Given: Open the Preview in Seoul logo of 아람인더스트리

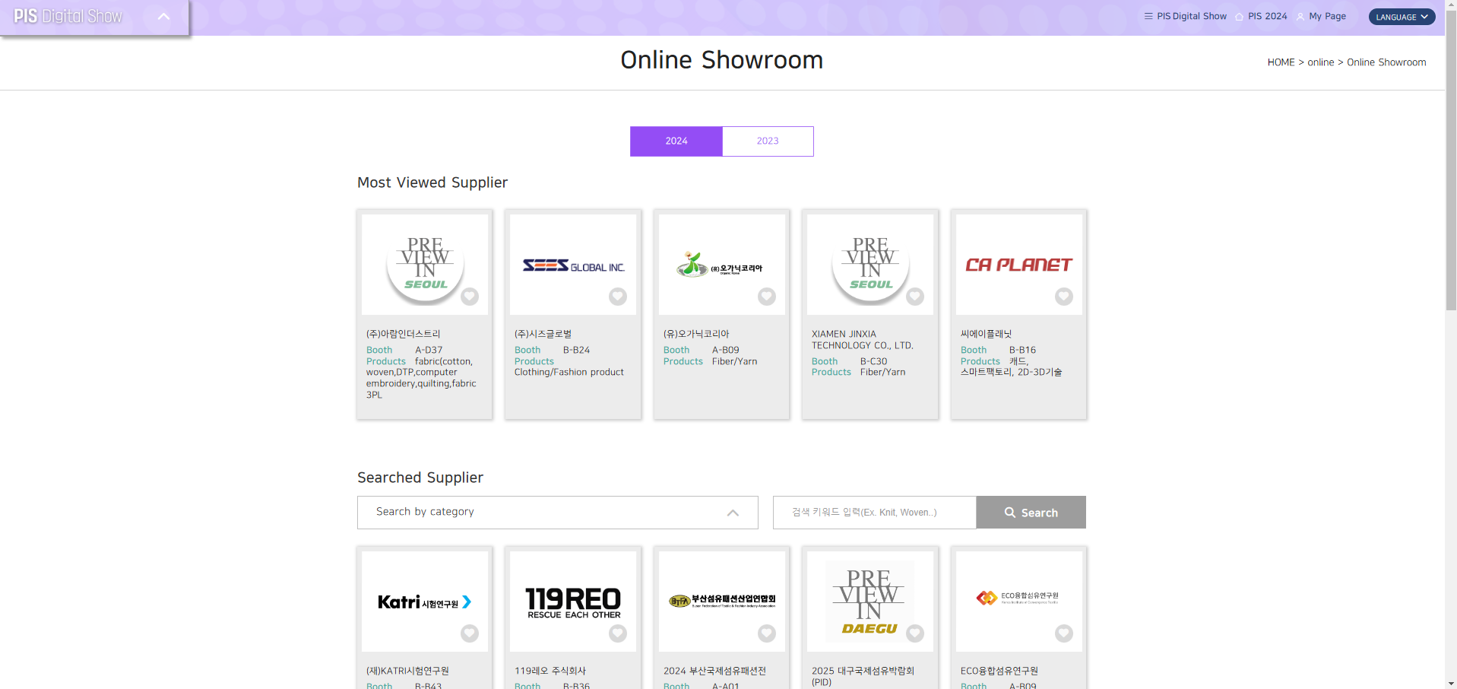Looking at the screenshot, I should pyautogui.click(x=425, y=265).
